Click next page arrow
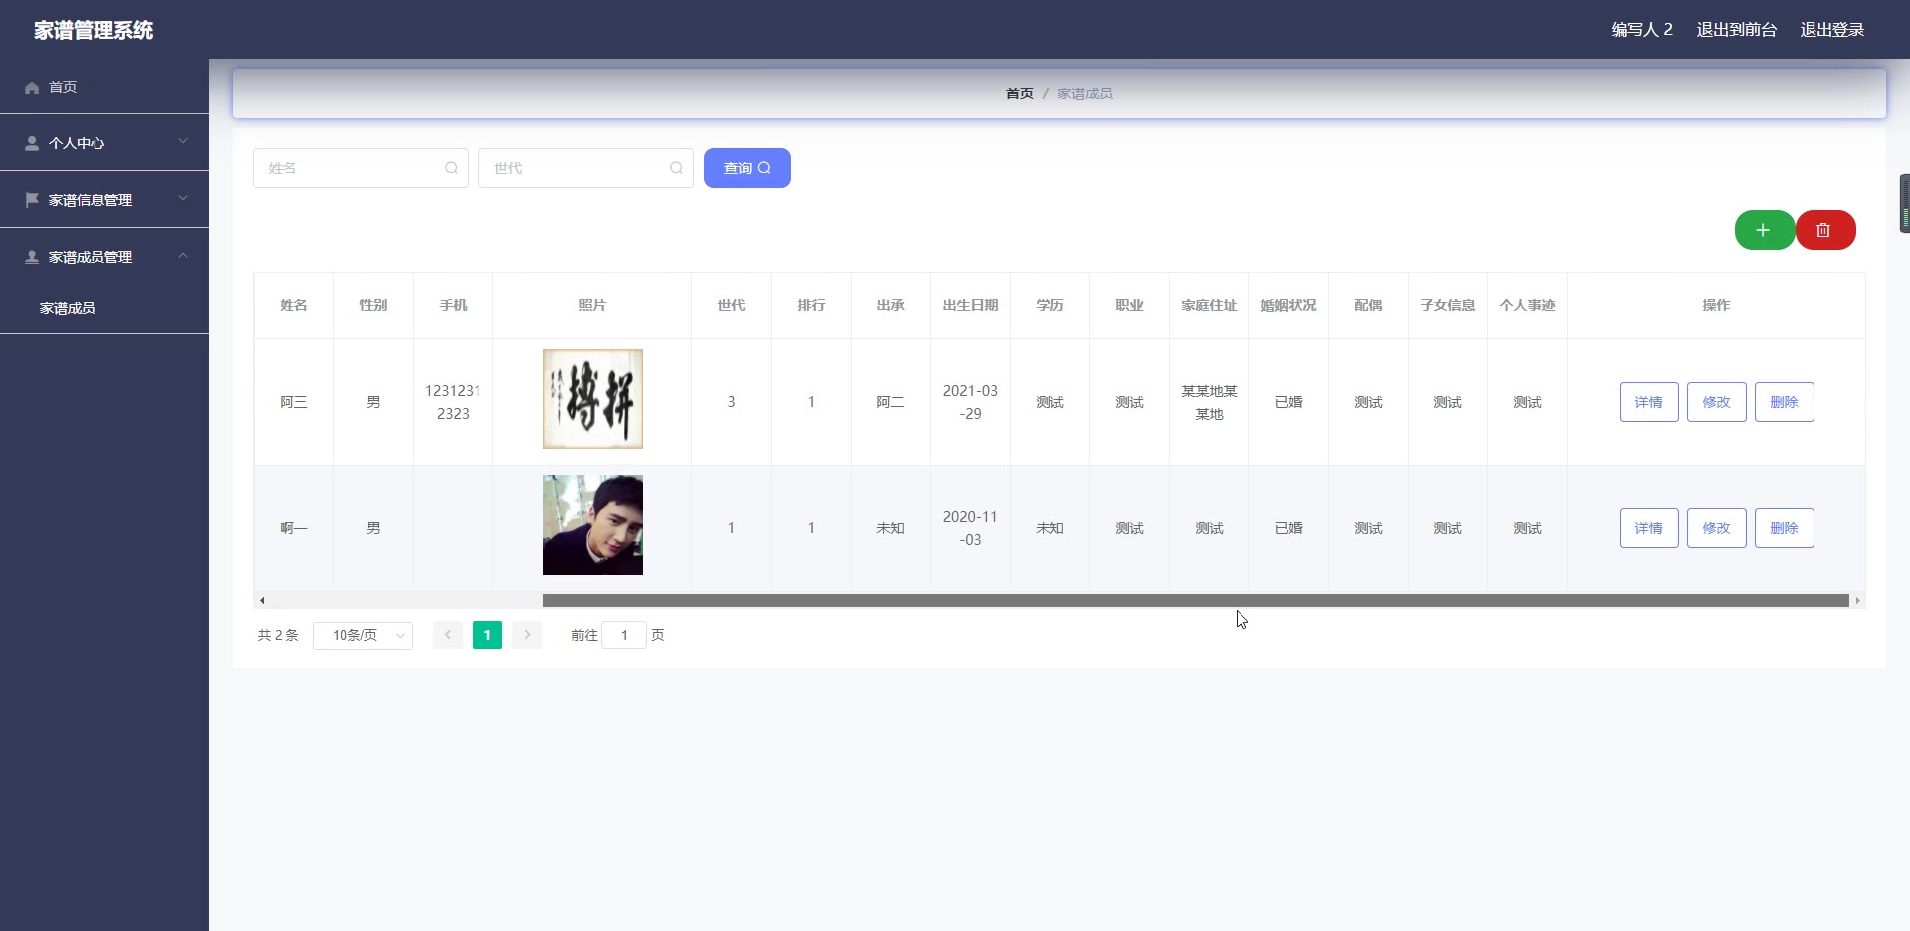1910x931 pixels. (x=527, y=635)
